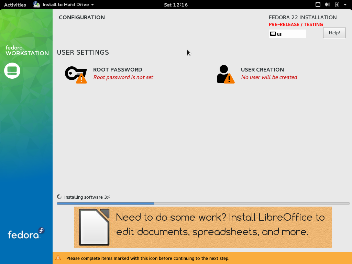Click the 'FEDORA 22 INSTALLATION' heading

point(302,18)
